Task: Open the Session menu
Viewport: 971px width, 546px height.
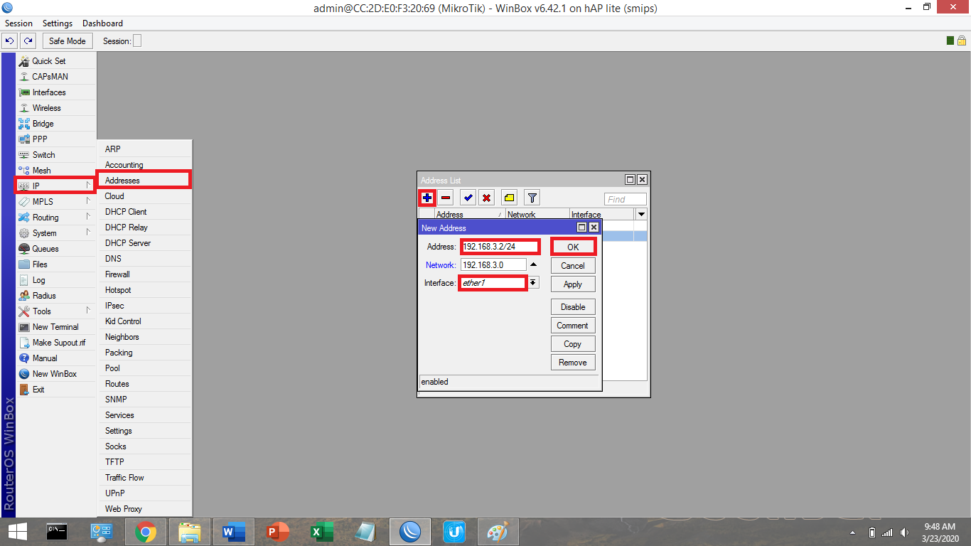Action: click(19, 23)
